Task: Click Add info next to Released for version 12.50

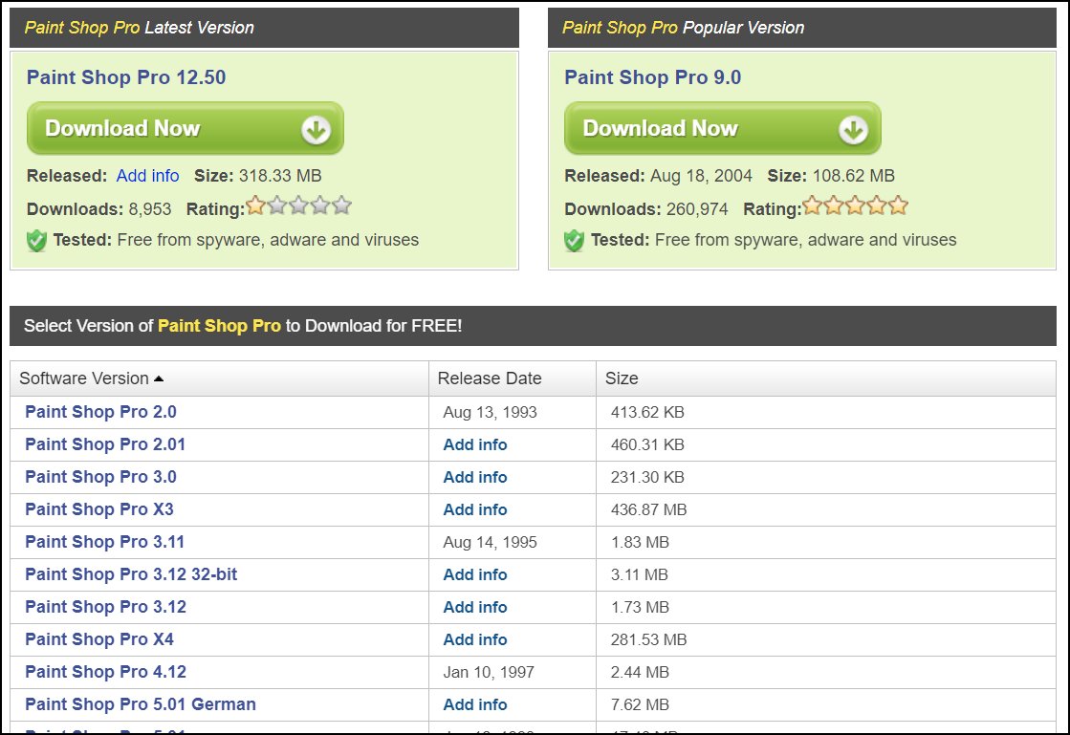Action: pos(147,176)
